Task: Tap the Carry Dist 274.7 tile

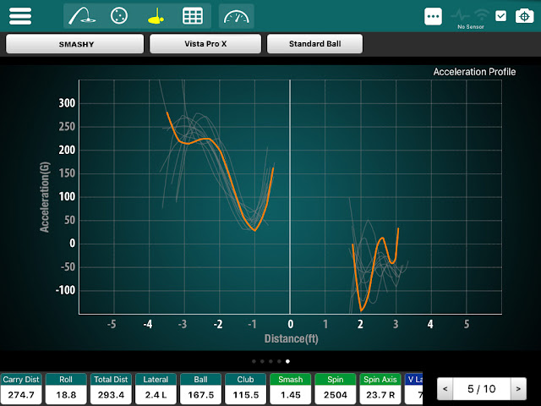Action: click(x=21, y=389)
